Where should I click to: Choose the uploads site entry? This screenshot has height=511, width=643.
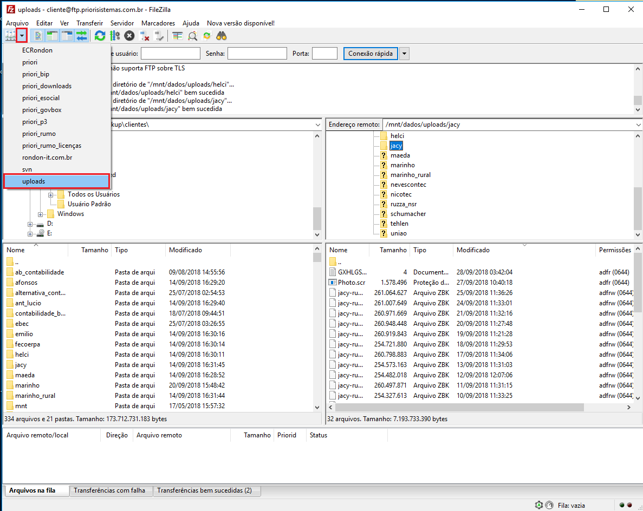(56, 181)
